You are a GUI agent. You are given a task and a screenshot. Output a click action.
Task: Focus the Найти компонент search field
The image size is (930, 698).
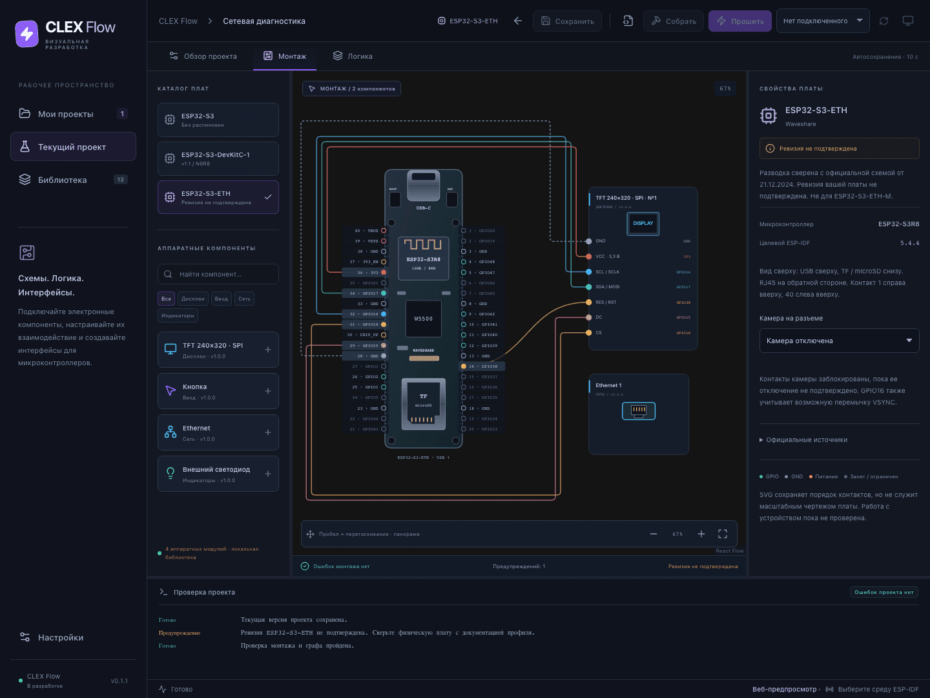(x=218, y=274)
